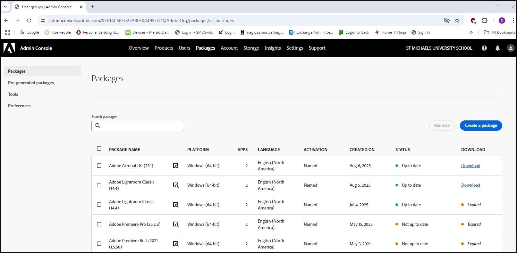Bookmark this page with star icon

point(457,20)
